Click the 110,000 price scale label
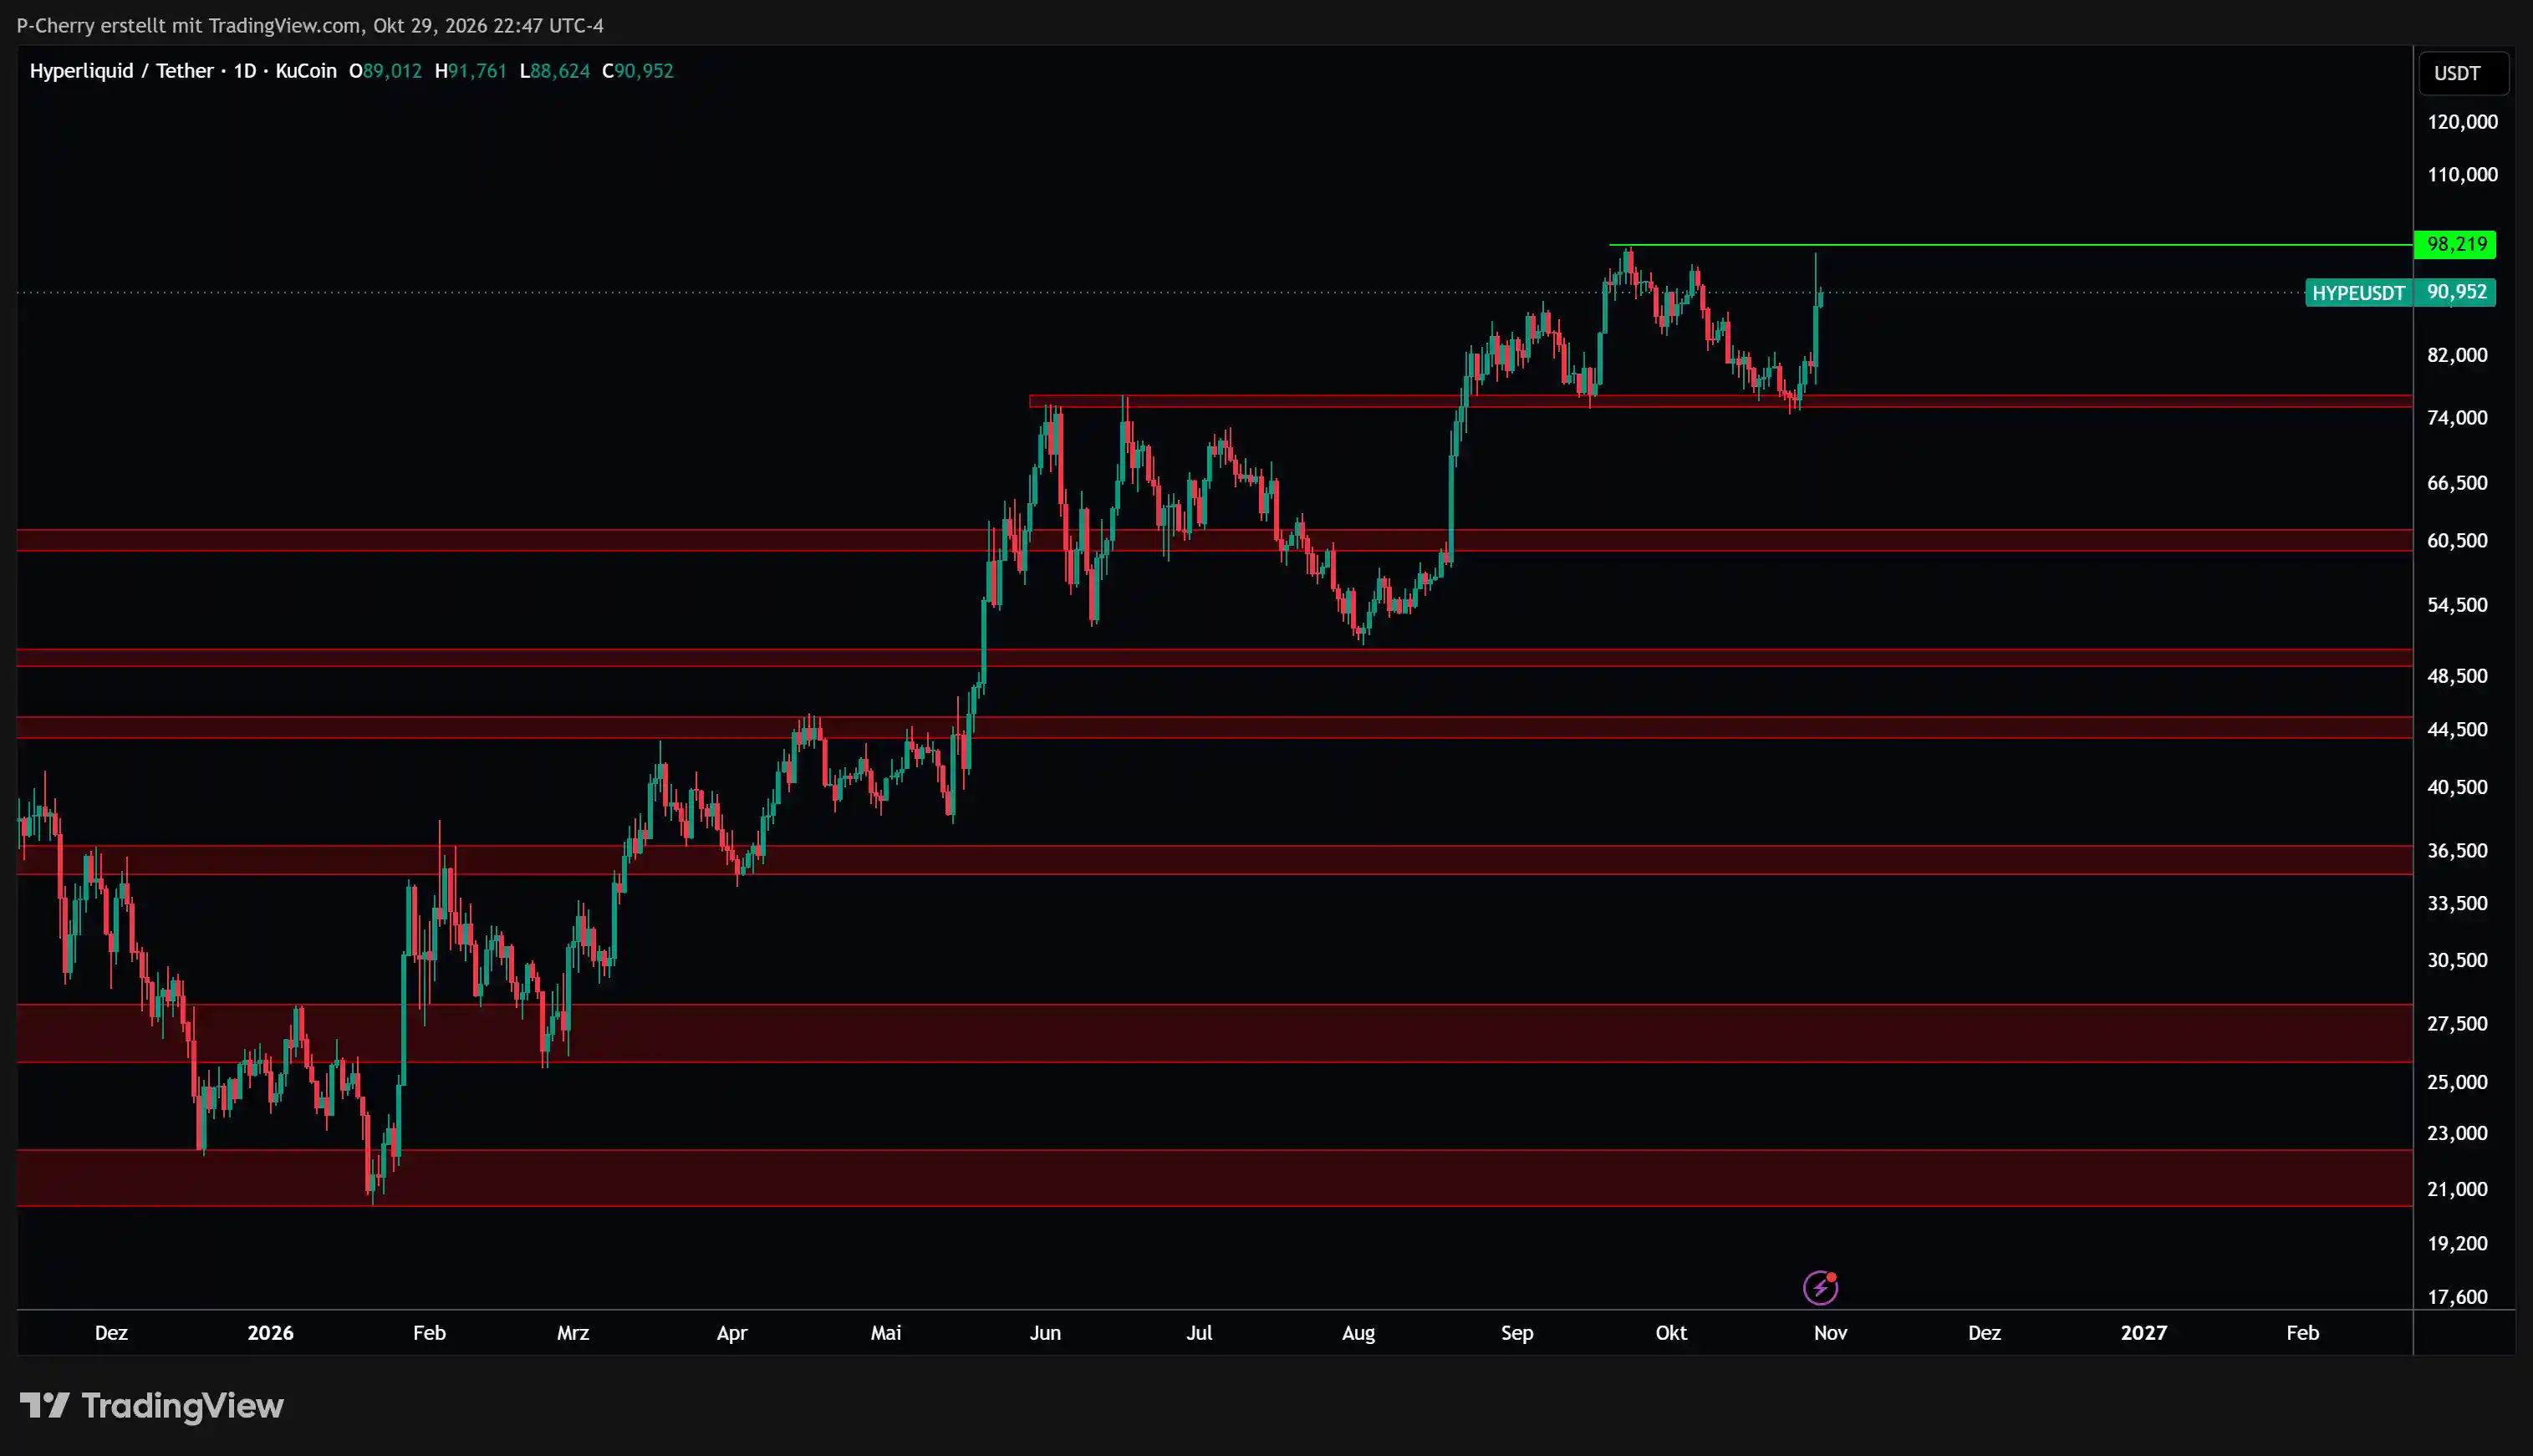The height and width of the screenshot is (1456, 2533). 2462,175
